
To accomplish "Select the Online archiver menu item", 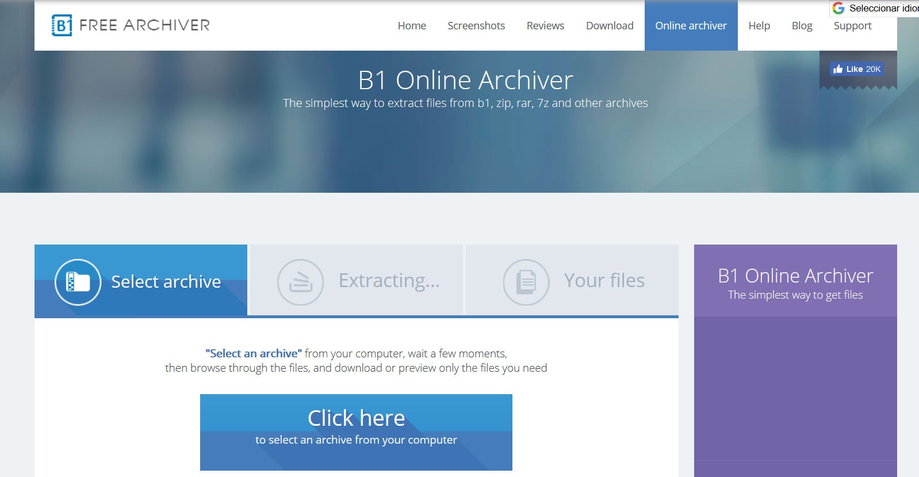I will (691, 25).
